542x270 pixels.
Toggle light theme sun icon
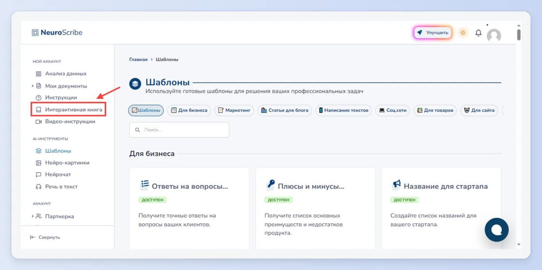463,33
